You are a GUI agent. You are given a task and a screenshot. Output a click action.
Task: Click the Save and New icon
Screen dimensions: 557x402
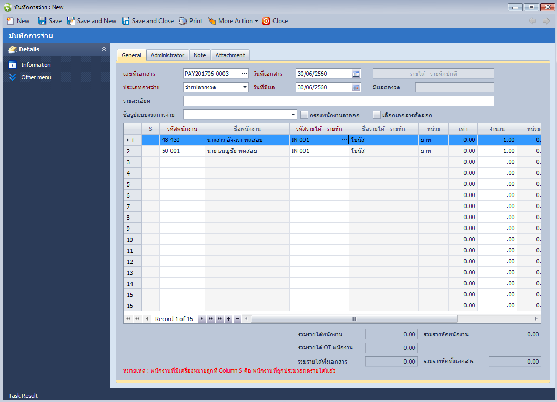tap(70, 21)
